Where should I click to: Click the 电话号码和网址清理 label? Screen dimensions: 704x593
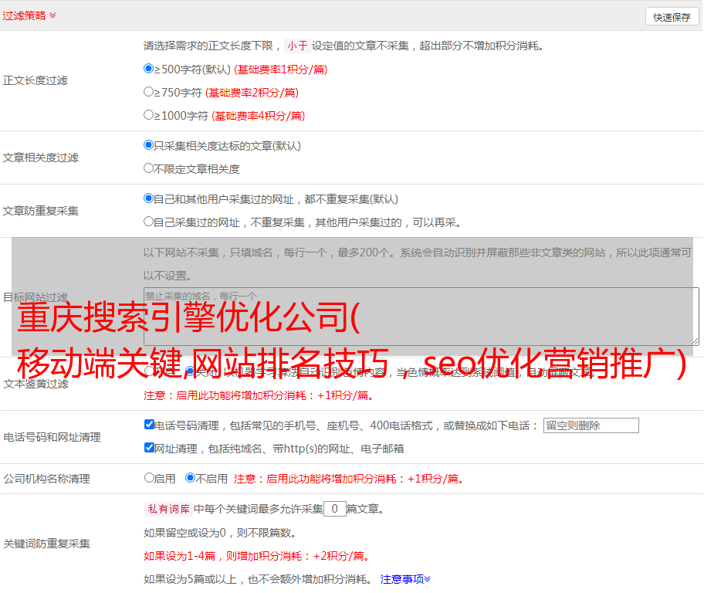[52, 437]
